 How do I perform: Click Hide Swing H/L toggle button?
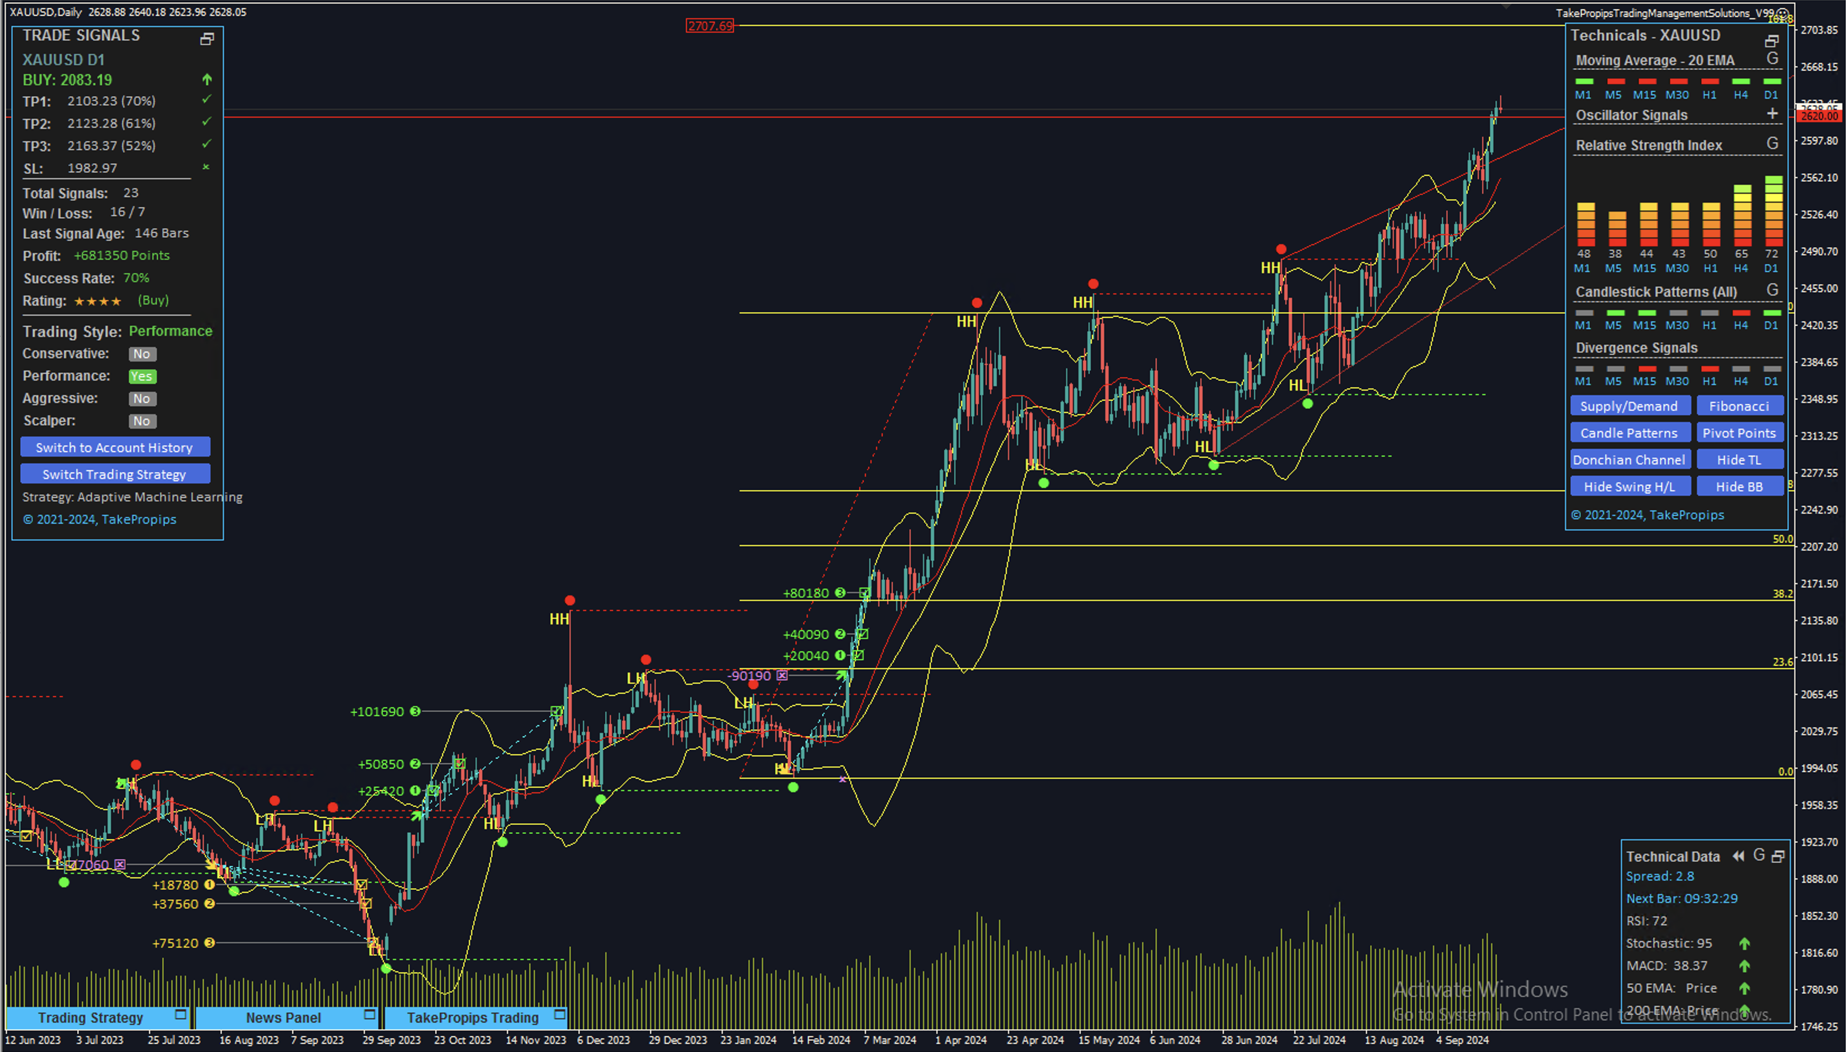(x=1630, y=487)
